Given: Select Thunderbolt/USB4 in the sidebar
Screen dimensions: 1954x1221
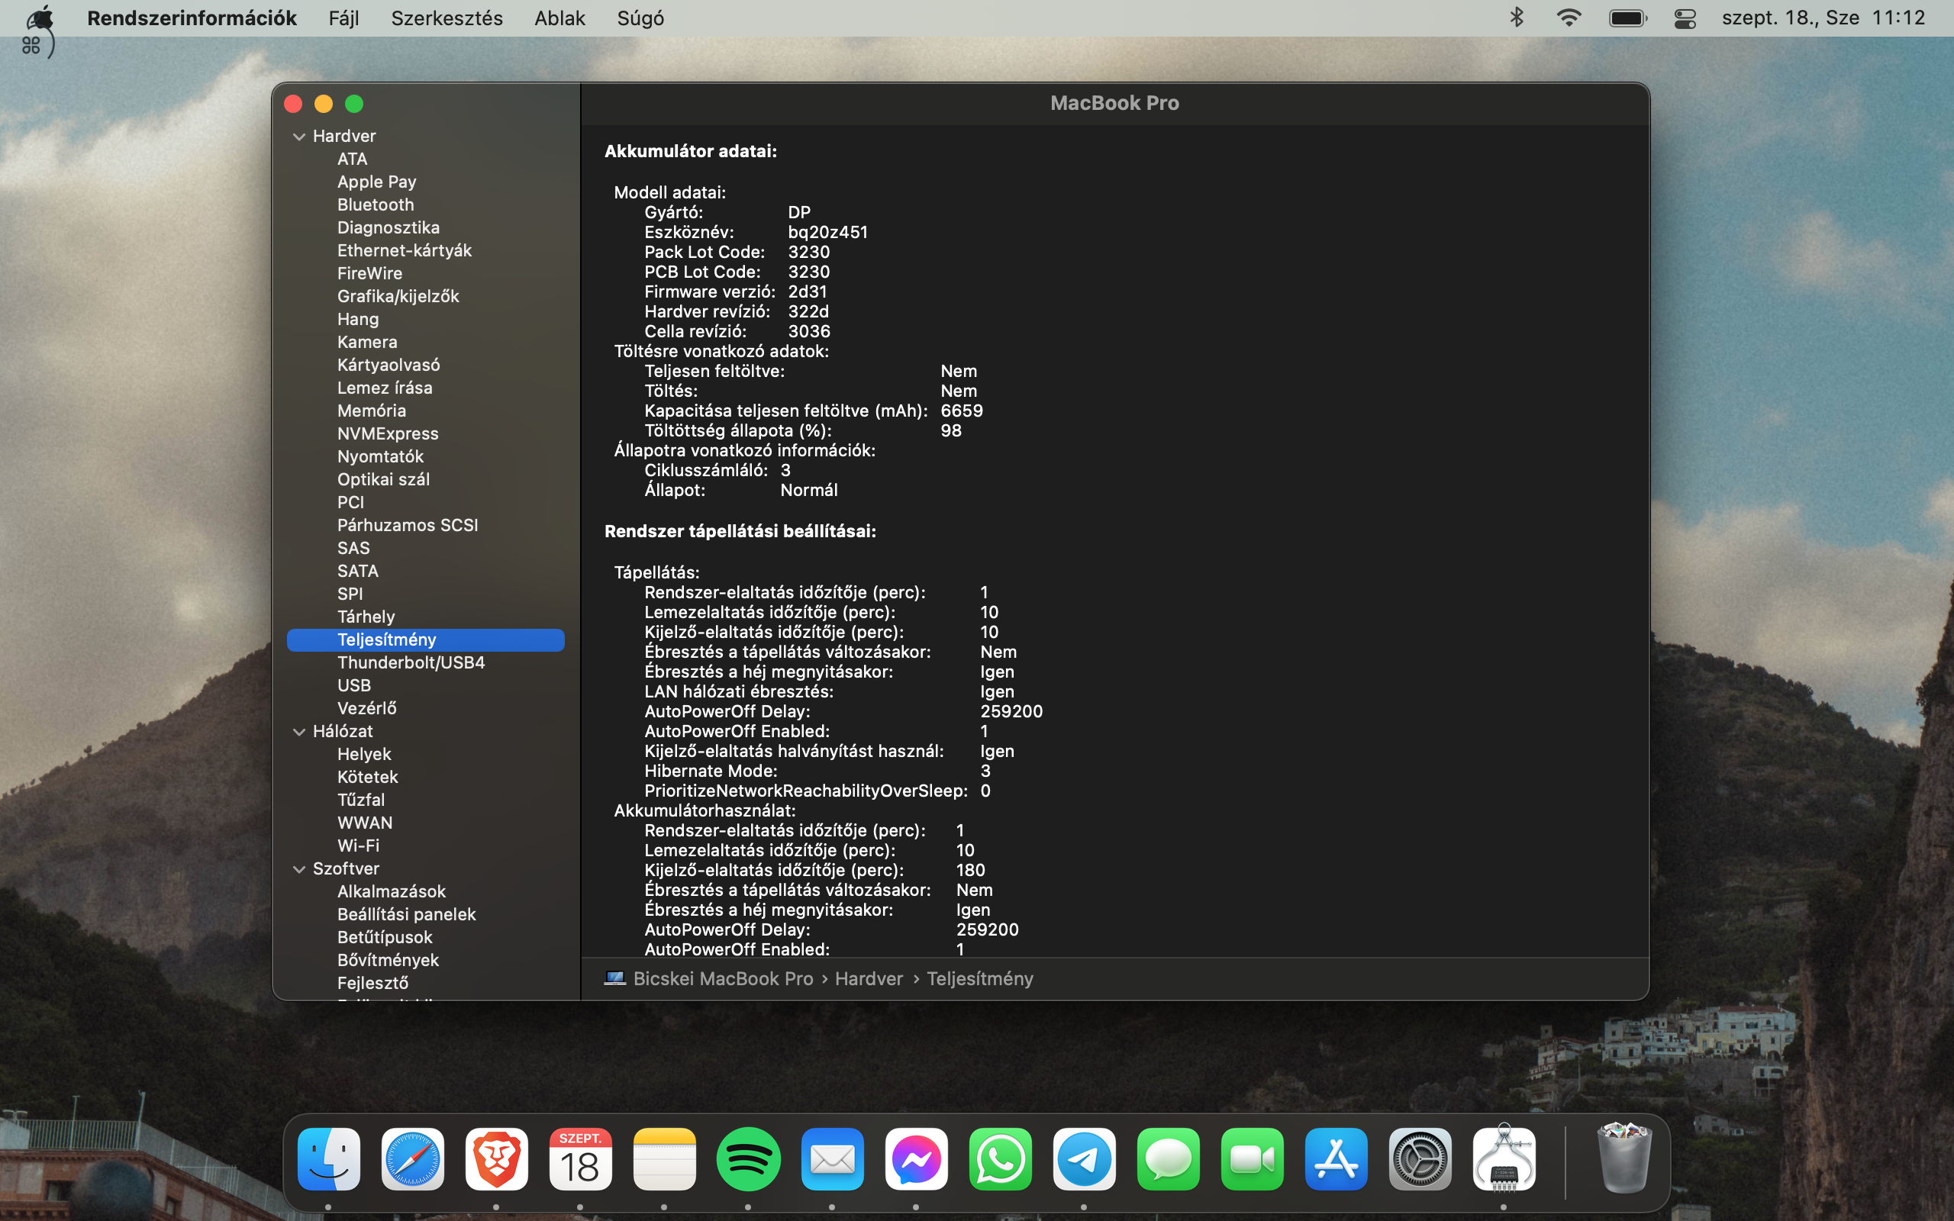Looking at the screenshot, I should point(411,662).
